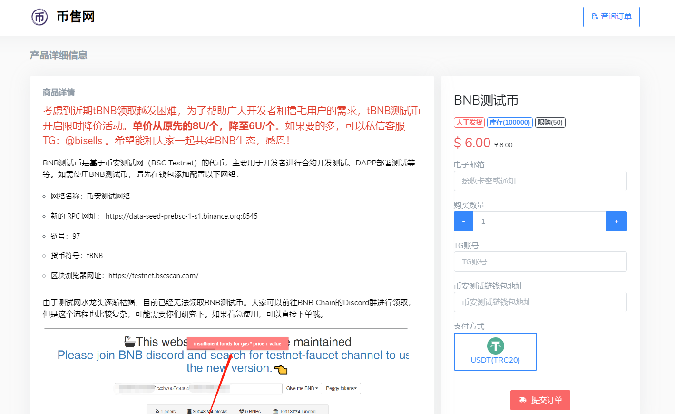Image resolution: width=675 pixels, height=414 pixels.
Task: Click the TG账号 input field
Action: [540, 262]
